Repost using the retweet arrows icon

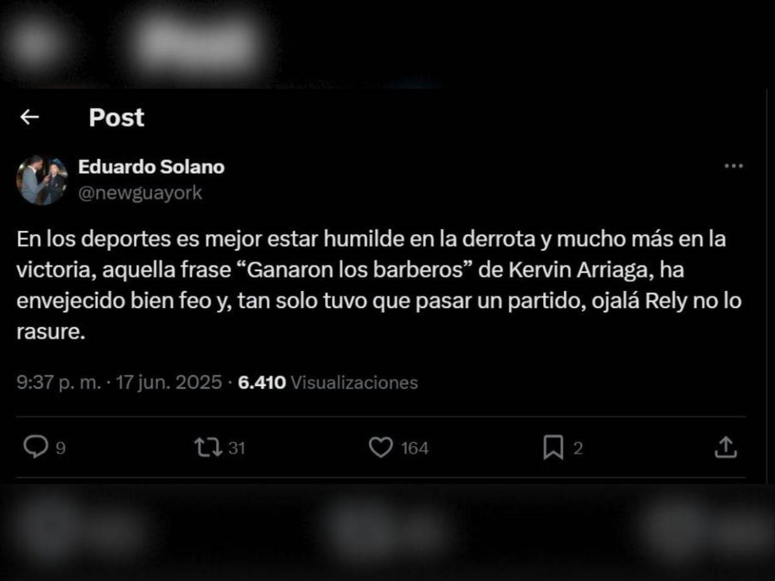point(208,447)
